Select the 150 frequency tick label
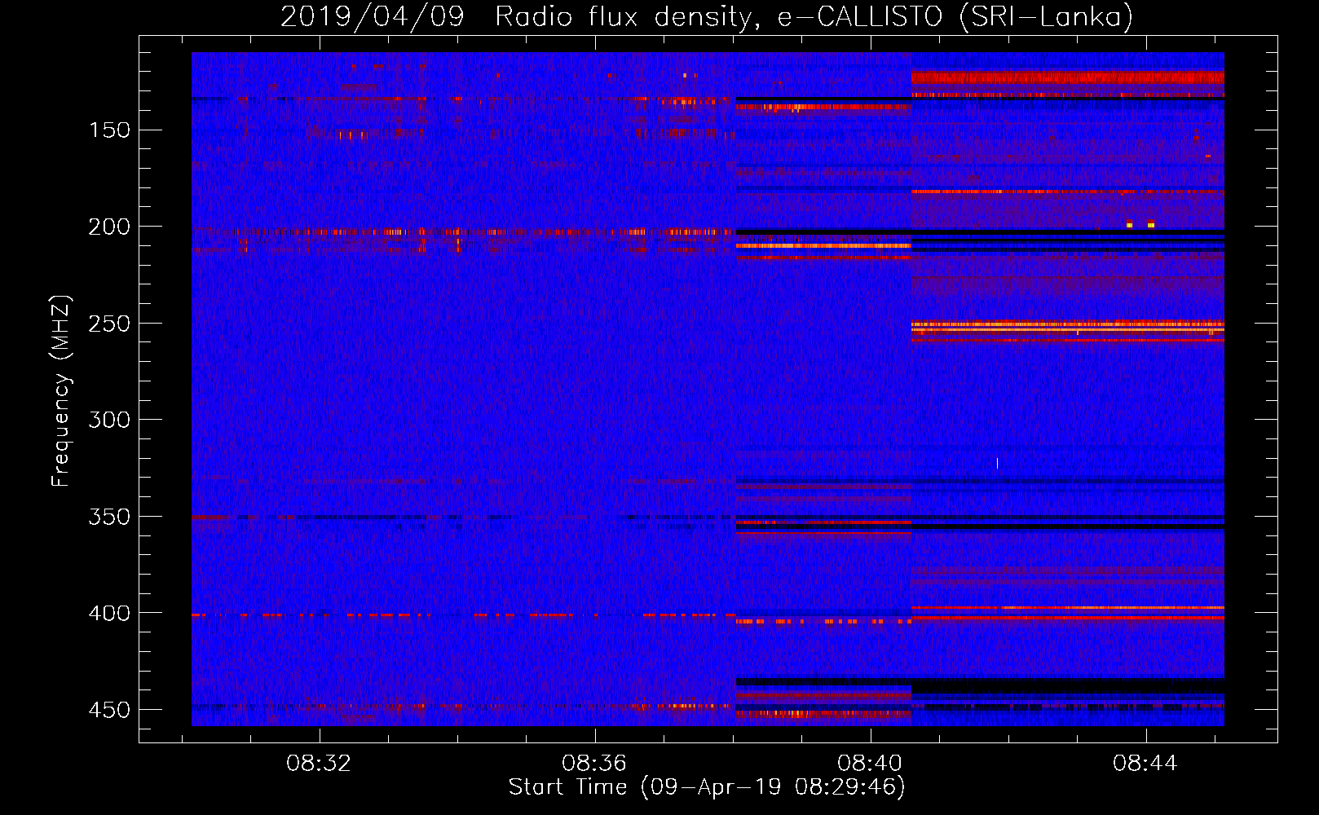 pos(109,130)
